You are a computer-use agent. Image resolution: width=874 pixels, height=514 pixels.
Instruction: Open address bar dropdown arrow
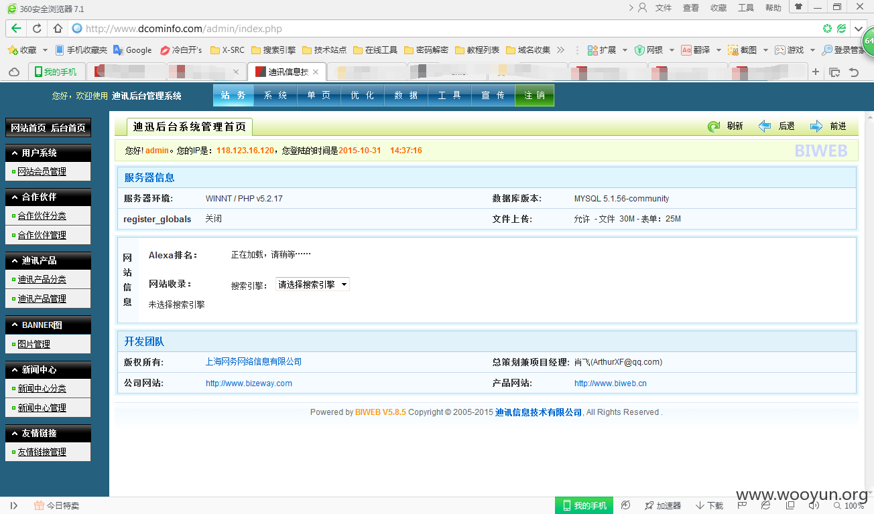859,29
